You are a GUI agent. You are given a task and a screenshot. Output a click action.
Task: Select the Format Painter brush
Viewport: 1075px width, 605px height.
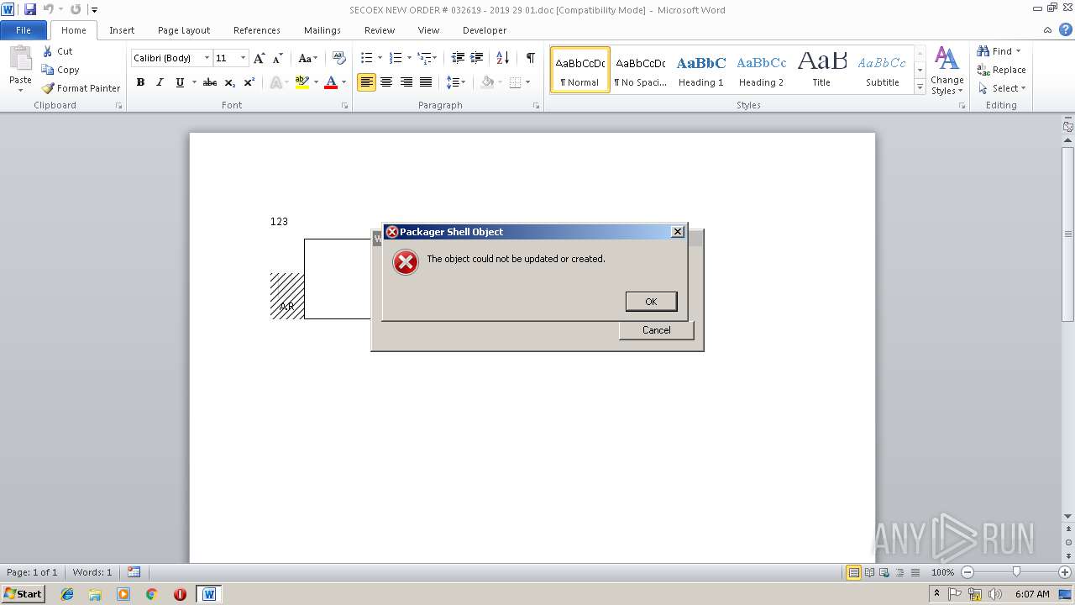(48, 88)
